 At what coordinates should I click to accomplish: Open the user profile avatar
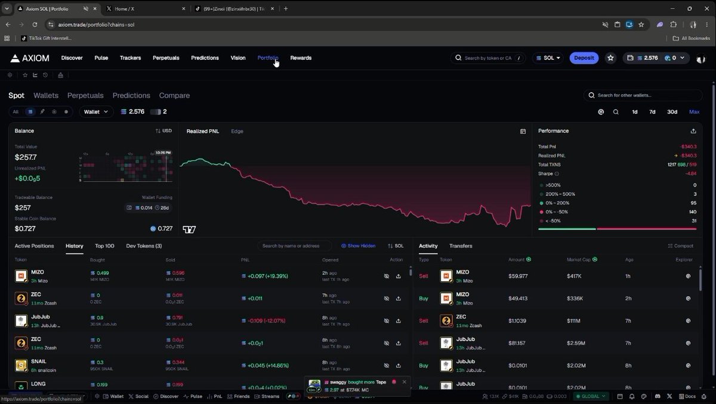pos(701,58)
